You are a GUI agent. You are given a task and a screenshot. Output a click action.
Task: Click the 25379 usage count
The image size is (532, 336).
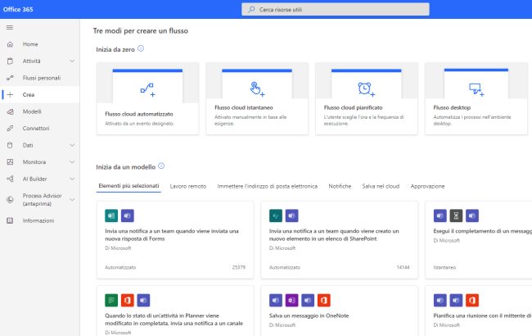238,267
